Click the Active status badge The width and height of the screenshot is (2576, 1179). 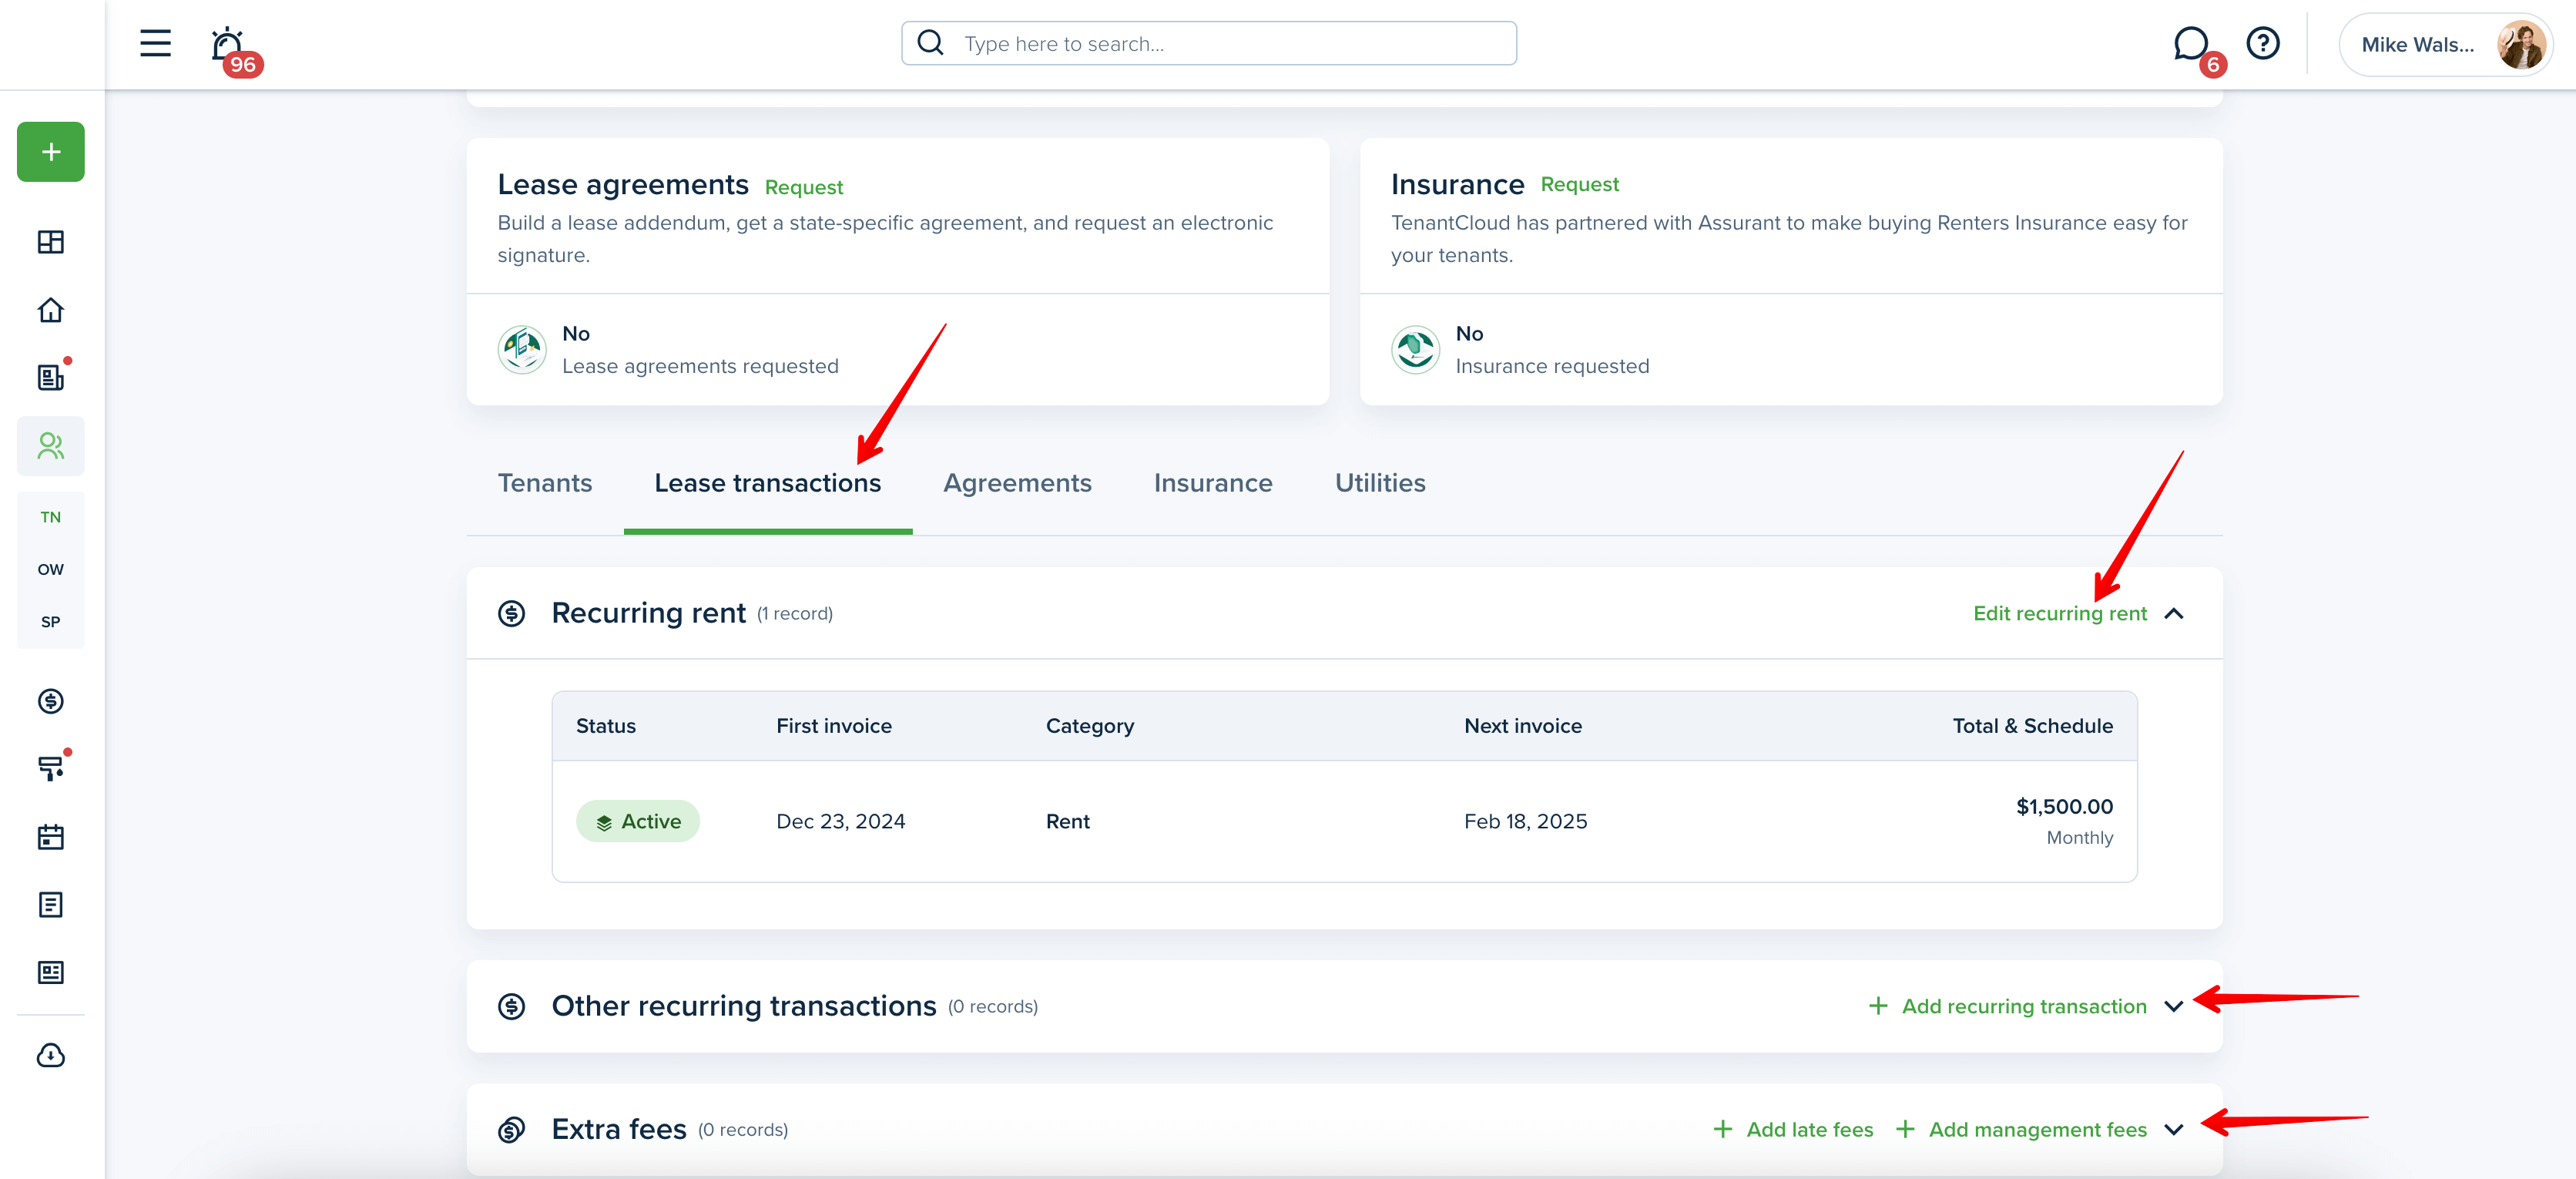point(638,822)
